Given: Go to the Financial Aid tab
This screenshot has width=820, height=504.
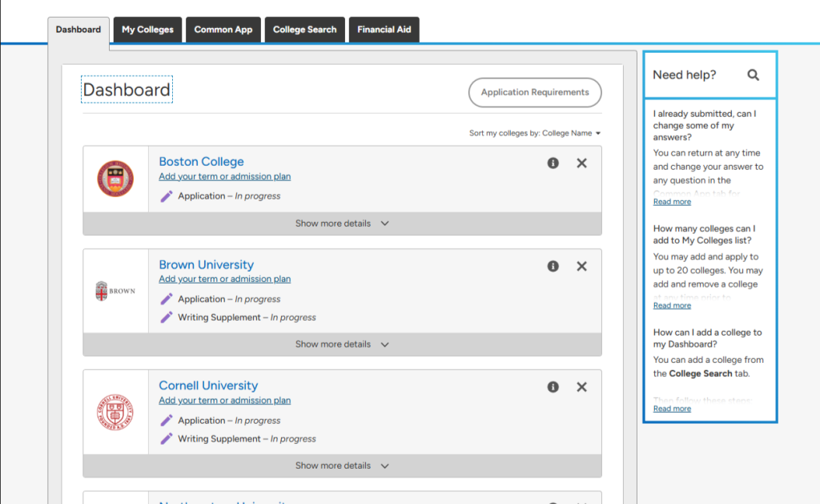Looking at the screenshot, I should [x=384, y=30].
